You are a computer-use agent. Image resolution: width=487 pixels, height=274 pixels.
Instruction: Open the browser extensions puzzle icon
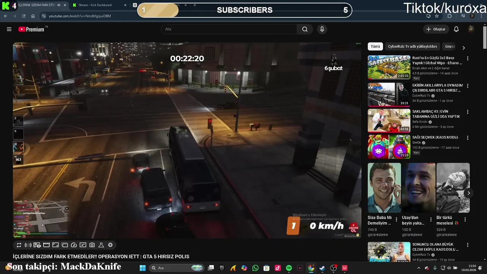click(x=450, y=16)
